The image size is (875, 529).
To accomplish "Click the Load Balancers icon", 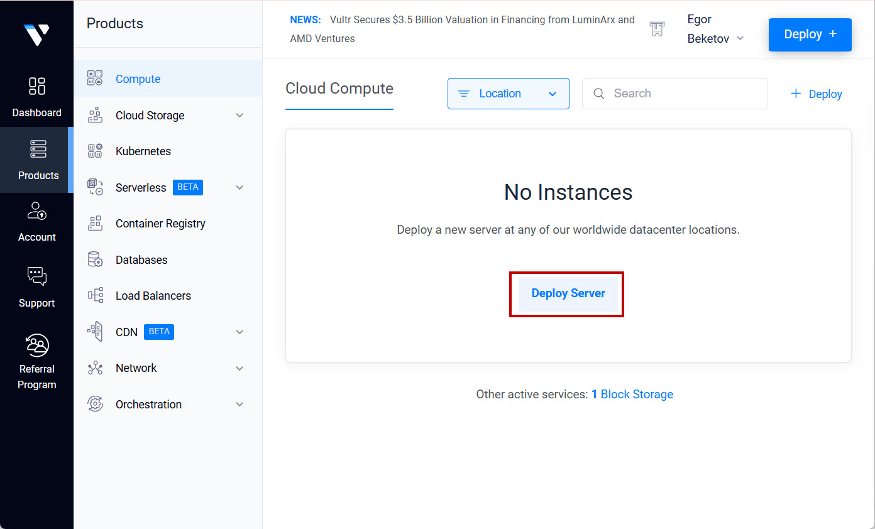I will 95,296.
